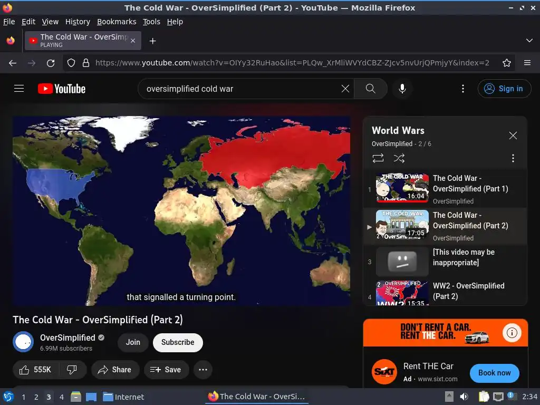Screen dimensions: 540x405
Task: Open the desktop start menu icon
Action: coord(8,397)
